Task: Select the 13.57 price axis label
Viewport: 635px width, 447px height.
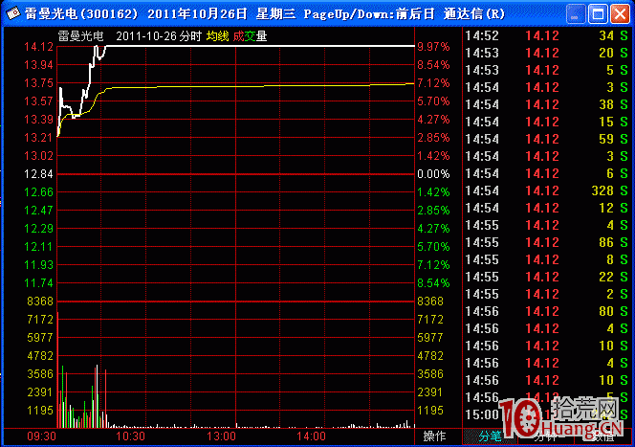Action: (38, 101)
